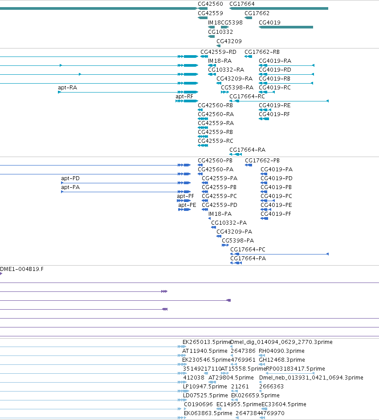The image size is (379, 420).
Task: Click protein label CG42559-PD
Action: pos(220,205)
